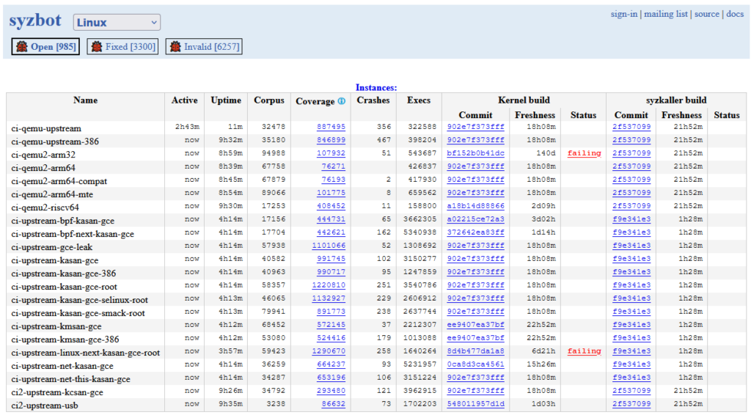Viewport: 751px width, 415px height.
Task: Open kernel commit 548011957d1d for ci2-upstream-usb
Action: click(475, 404)
